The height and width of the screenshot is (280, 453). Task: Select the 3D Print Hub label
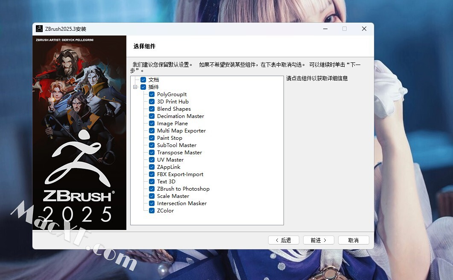173,102
